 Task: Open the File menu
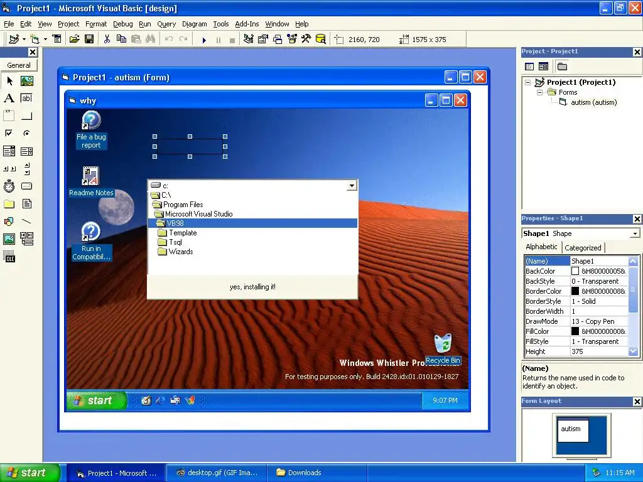pyautogui.click(x=9, y=24)
